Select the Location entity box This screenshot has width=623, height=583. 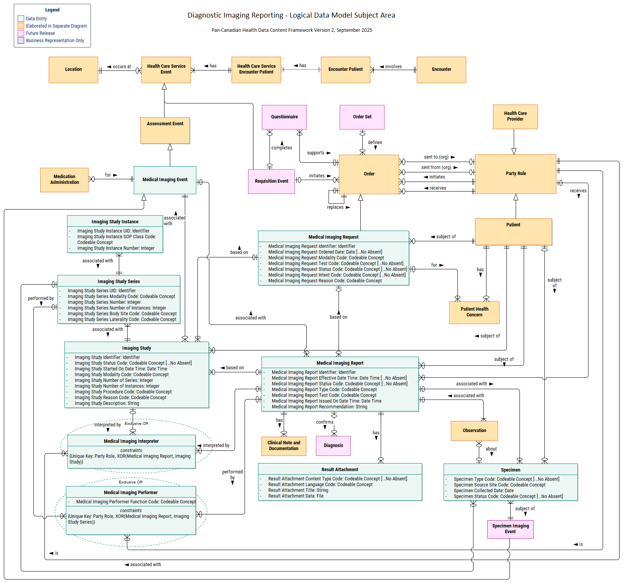coord(73,70)
